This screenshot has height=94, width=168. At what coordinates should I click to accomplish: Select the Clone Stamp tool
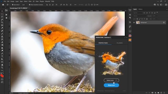point(2,37)
